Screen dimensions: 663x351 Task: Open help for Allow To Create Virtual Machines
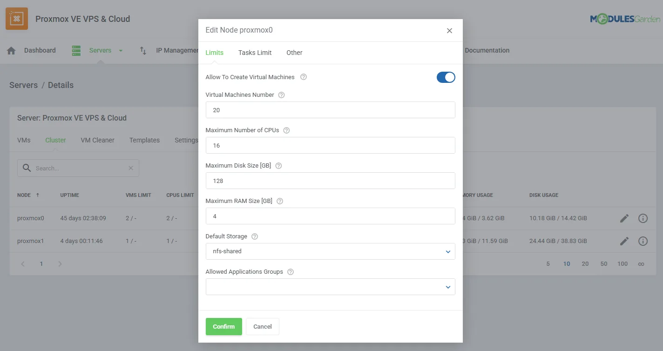tap(304, 77)
